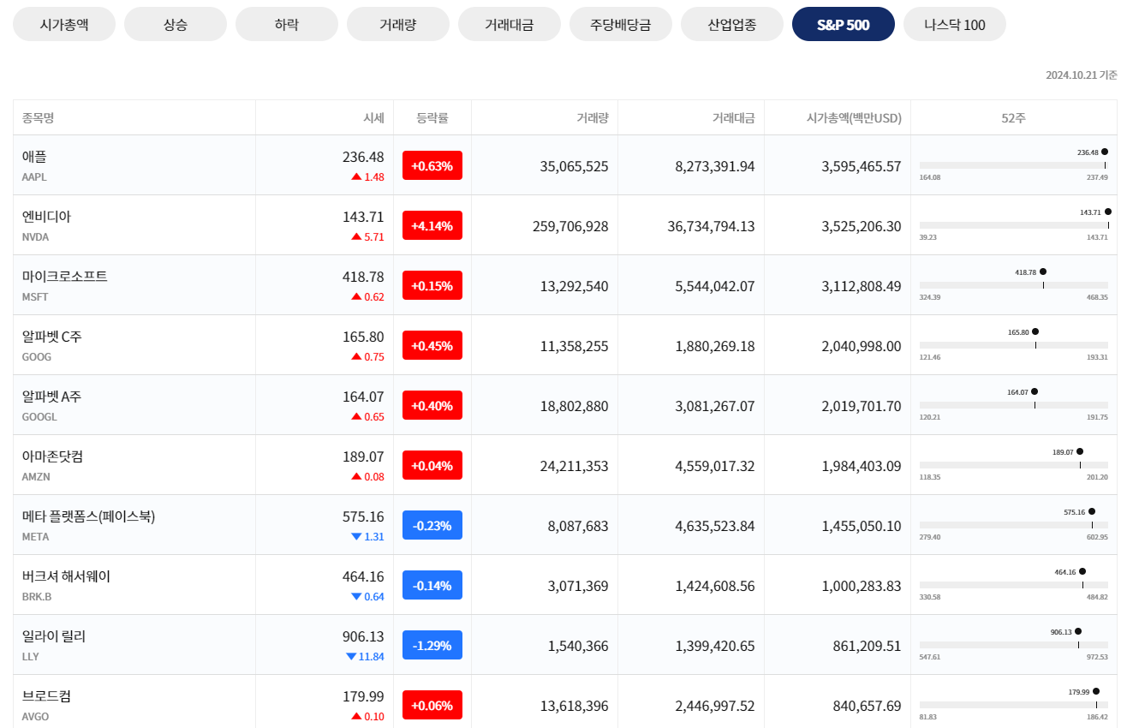Click the +0.45% badge for GOOG
The image size is (1121, 728).
tap(432, 345)
